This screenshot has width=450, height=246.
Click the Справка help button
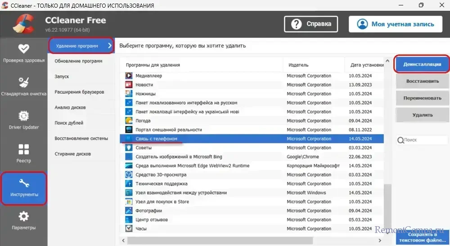[x=310, y=24]
